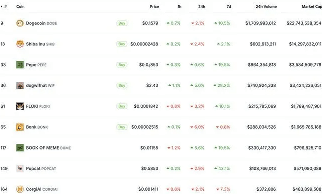This screenshot has height=194, width=322.
Task: Open the Shiba Inu SHIB coin link
Action: click(40, 44)
